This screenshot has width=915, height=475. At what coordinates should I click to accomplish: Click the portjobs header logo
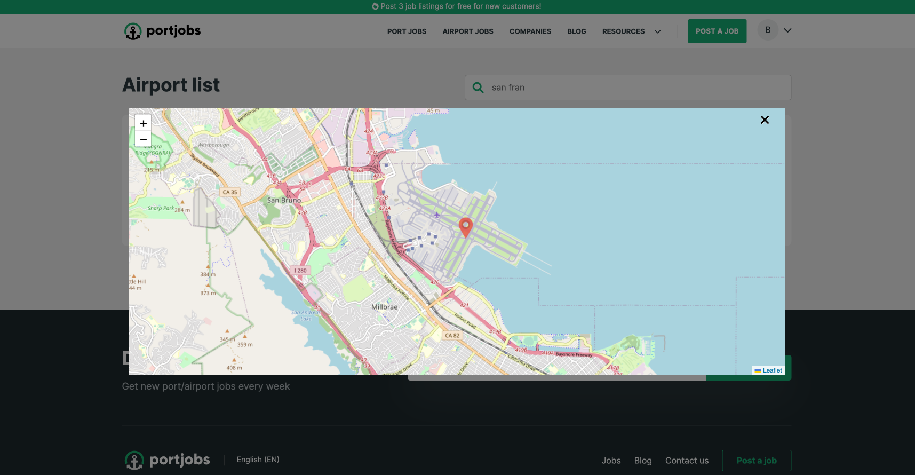[x=162, y=31]
